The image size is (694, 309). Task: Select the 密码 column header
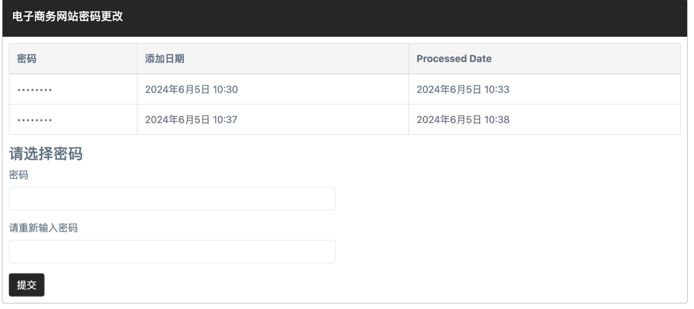tap(27, 59)
